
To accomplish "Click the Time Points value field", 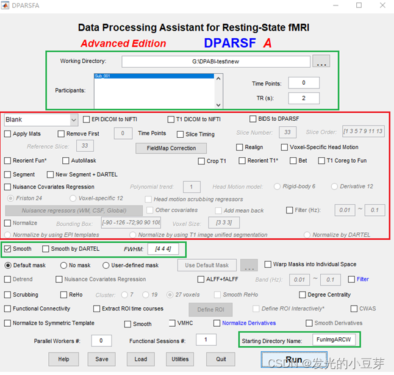I will [304, 83].
